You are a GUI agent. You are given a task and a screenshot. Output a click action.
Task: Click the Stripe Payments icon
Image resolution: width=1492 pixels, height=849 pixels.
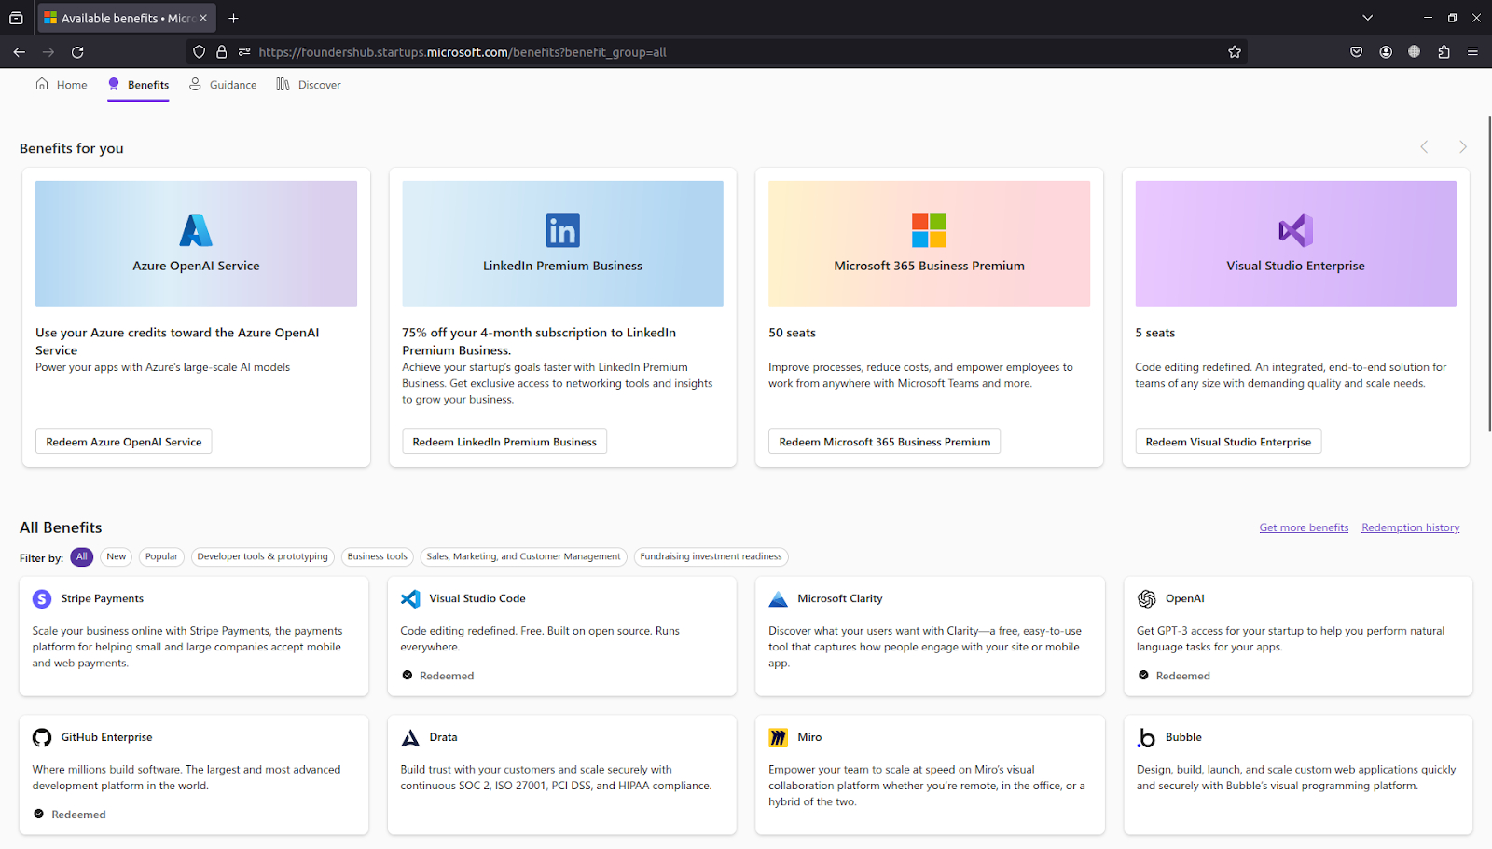point(42,599)
